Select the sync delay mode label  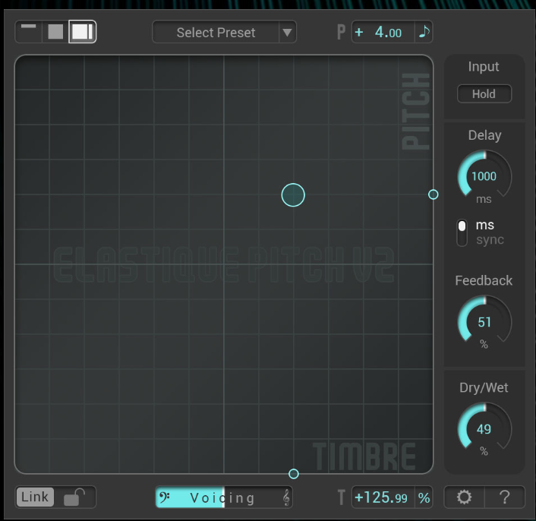[x=490, y=240]
